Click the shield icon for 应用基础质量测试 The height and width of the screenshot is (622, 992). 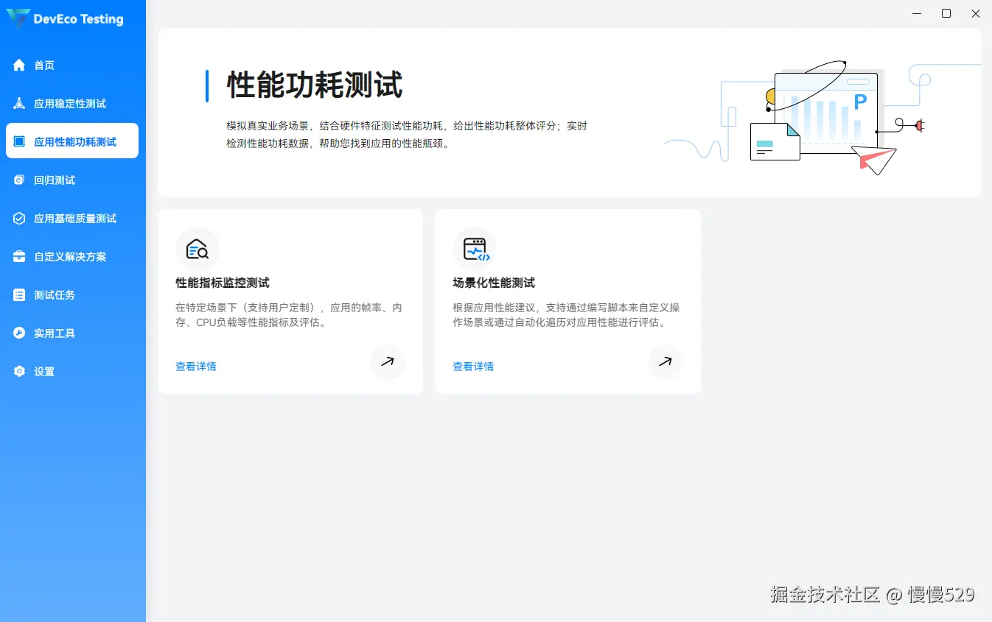pyautogui.click(x=19, y=219)
